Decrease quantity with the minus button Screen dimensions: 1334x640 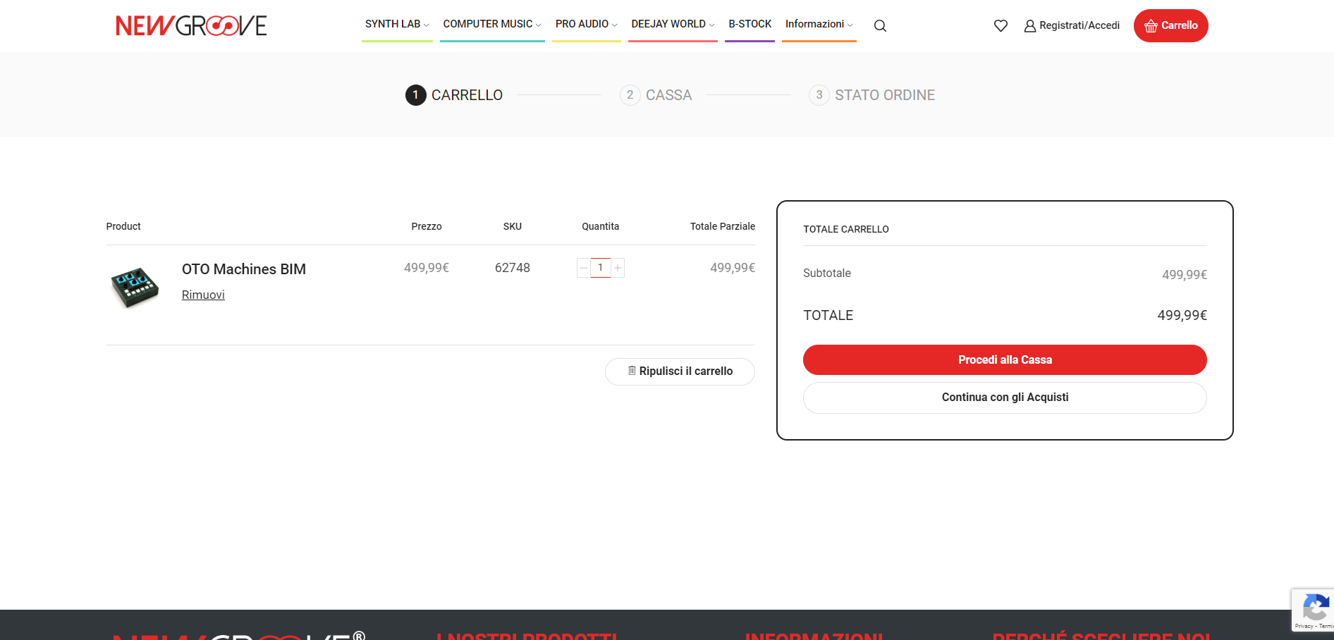pos(583,268)
